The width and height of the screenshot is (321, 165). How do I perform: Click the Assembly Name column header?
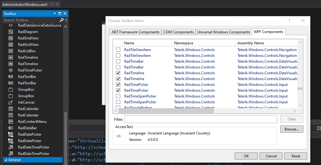(266, 43)
